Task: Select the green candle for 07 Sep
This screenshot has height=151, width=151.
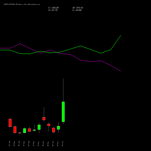Action: coord(58,128)
